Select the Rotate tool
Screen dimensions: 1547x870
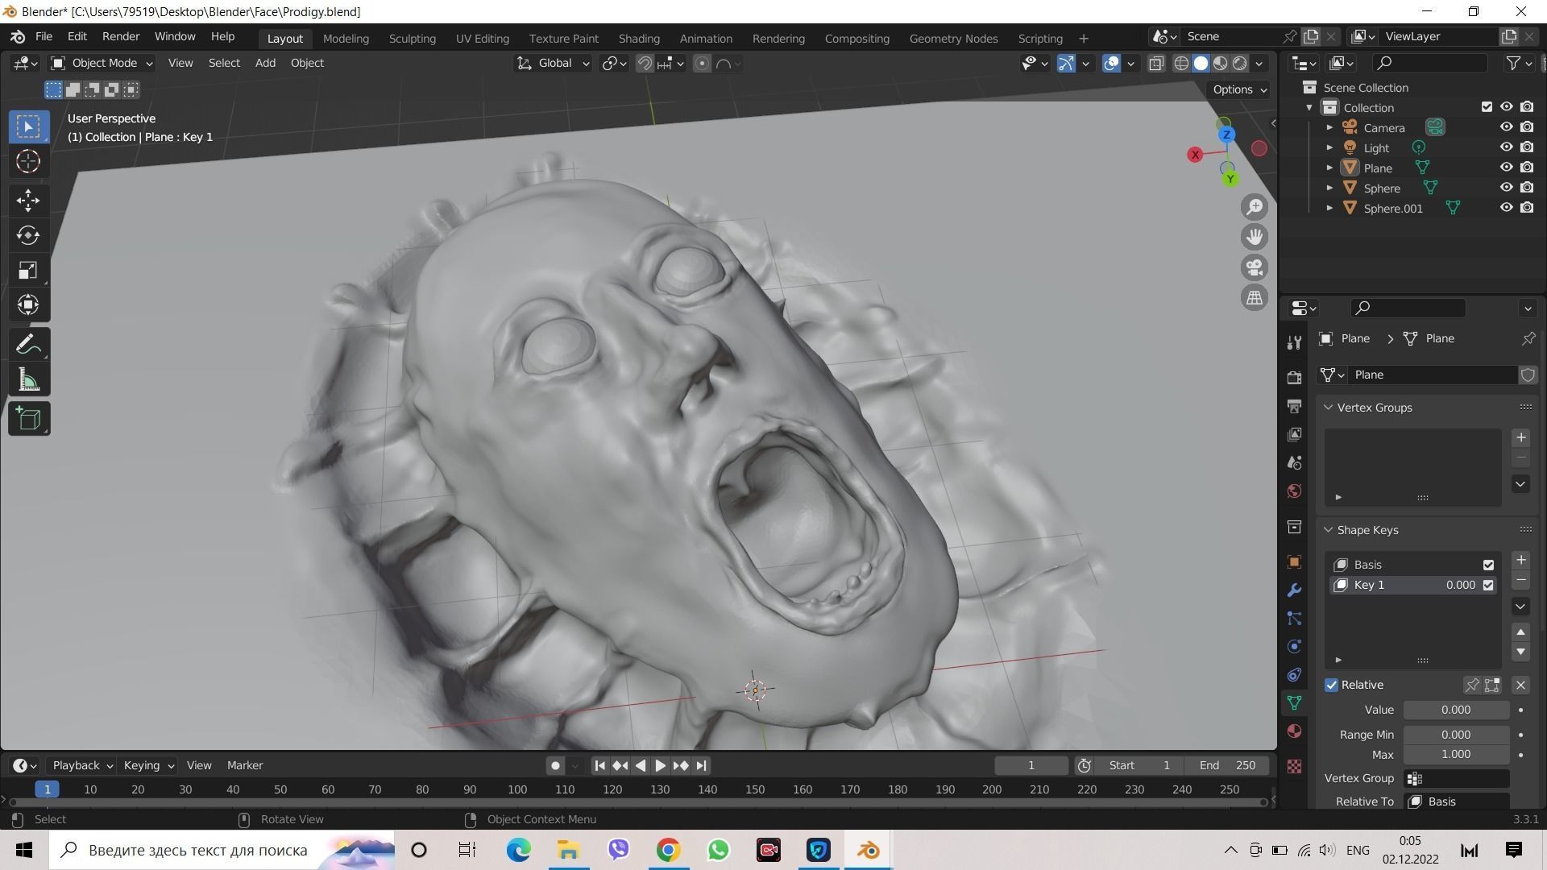(x=28, y=235)
